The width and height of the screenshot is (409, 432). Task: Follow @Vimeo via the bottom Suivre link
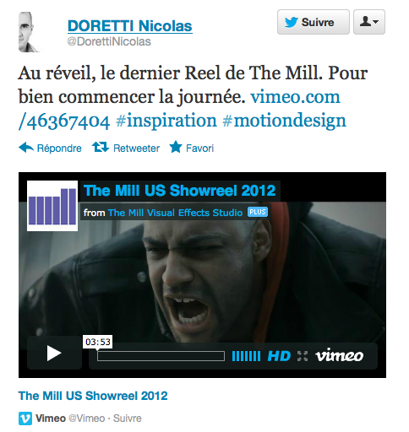point(128,418)
